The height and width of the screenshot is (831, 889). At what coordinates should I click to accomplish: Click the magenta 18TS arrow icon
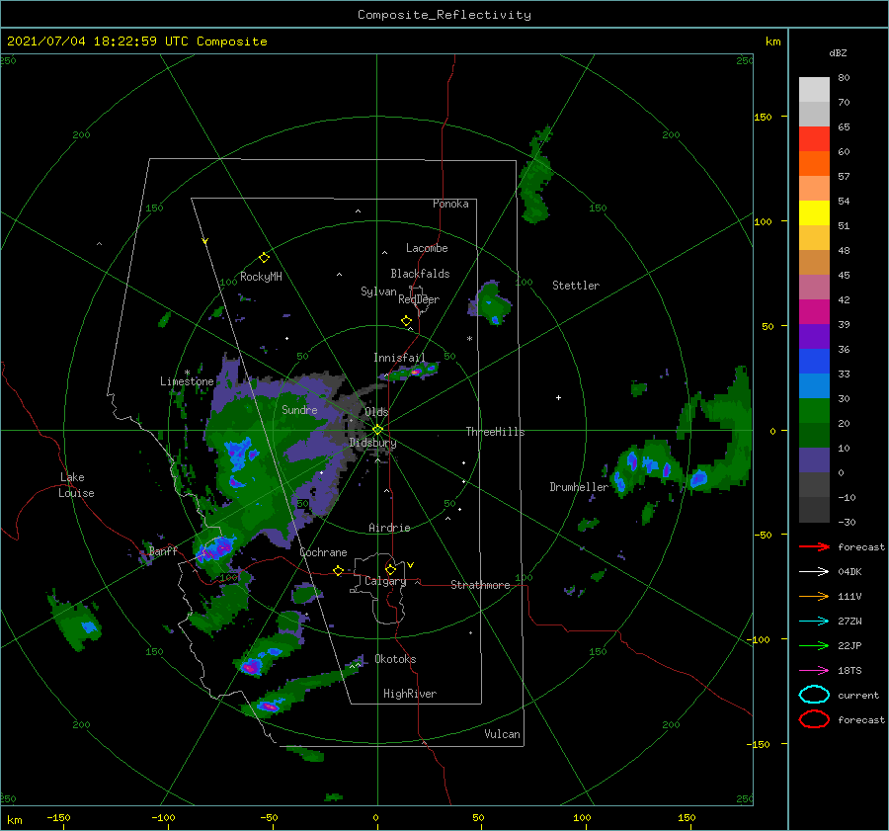(x=814, y=671)
